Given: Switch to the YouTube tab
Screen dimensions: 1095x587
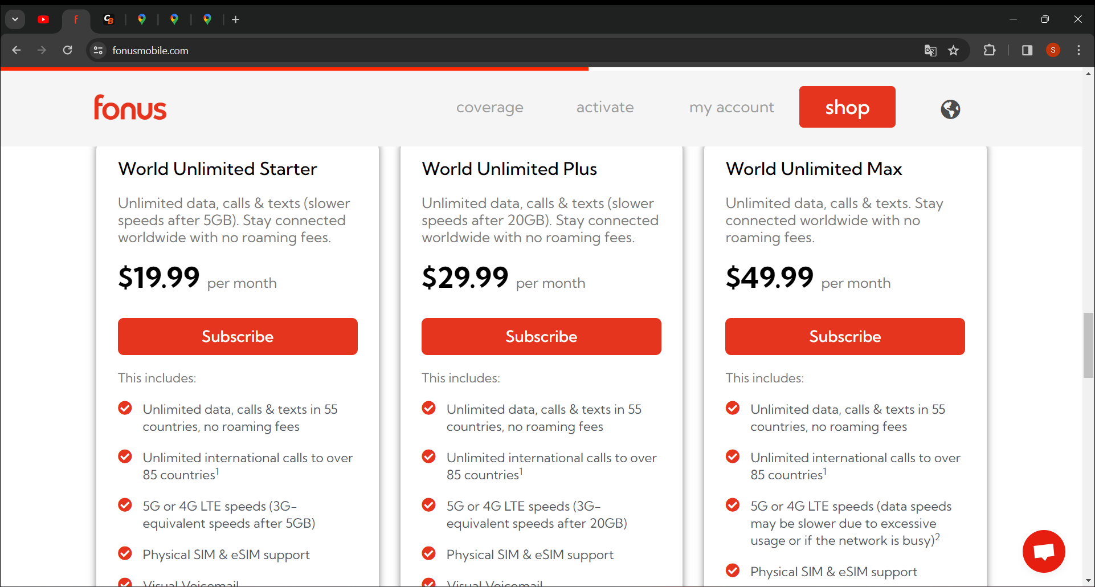Looking at the screenshot, I should click(x=43, y=19).
